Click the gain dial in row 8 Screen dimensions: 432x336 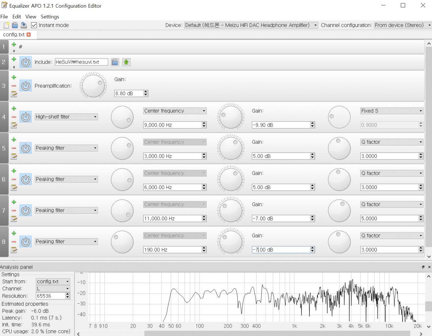231,242
